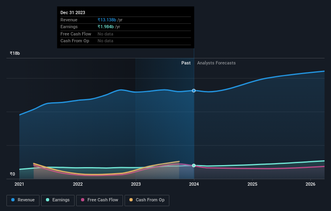Toggle the Revenue legend button
331x211 pixels.
tap(23, 200)
